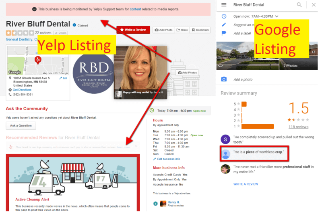The height and width of the screenshot is (216, 322).
Task: Click the clock icon next to Open now hours
Action: click(224, 16)
